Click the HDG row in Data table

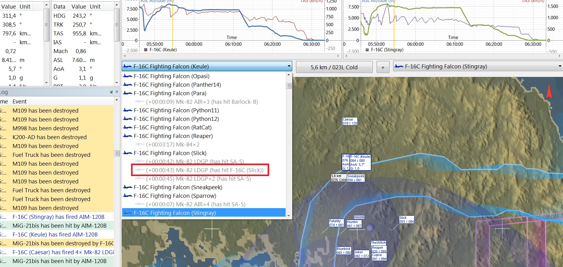click(x=83, y=16)
